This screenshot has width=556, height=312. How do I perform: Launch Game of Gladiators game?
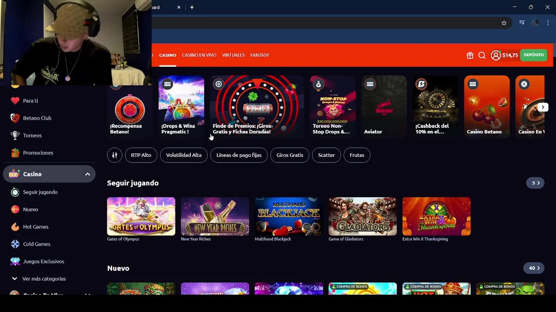(x=363, y=216)
